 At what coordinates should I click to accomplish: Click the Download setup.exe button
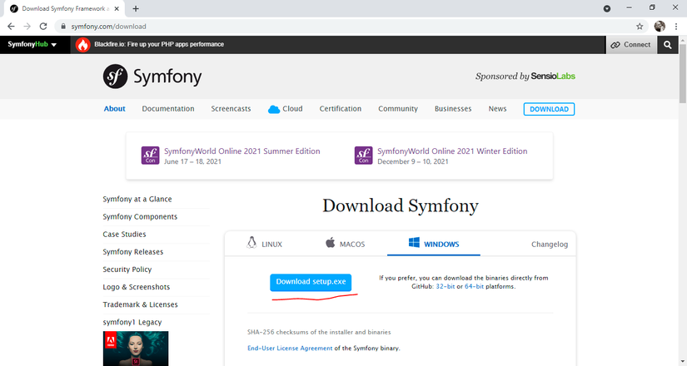tap(311, 282)
